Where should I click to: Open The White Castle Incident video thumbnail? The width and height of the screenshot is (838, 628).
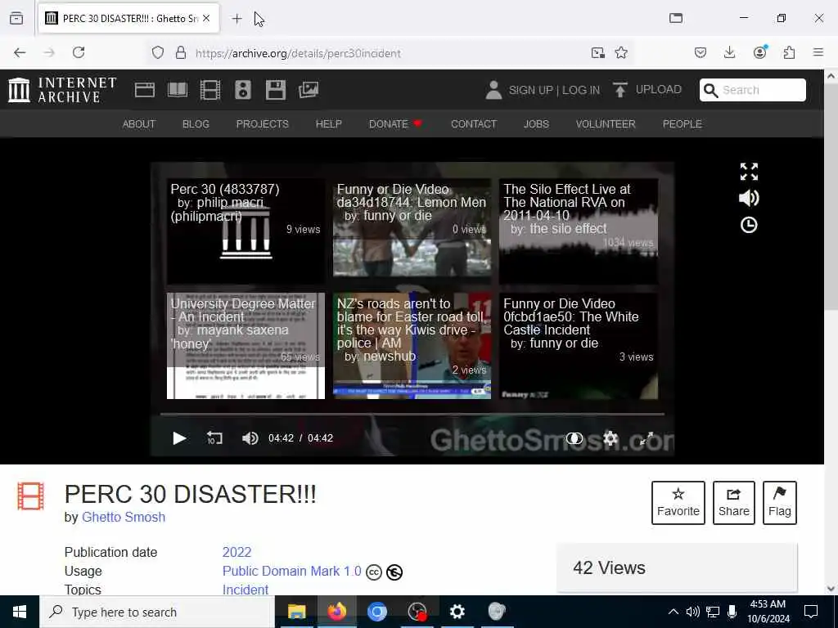pyautogui.click(x=579, y=346)
